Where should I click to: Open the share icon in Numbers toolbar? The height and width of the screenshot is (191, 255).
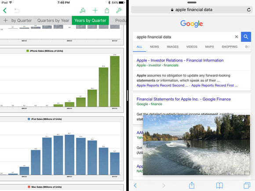click(x=107, y=11)
